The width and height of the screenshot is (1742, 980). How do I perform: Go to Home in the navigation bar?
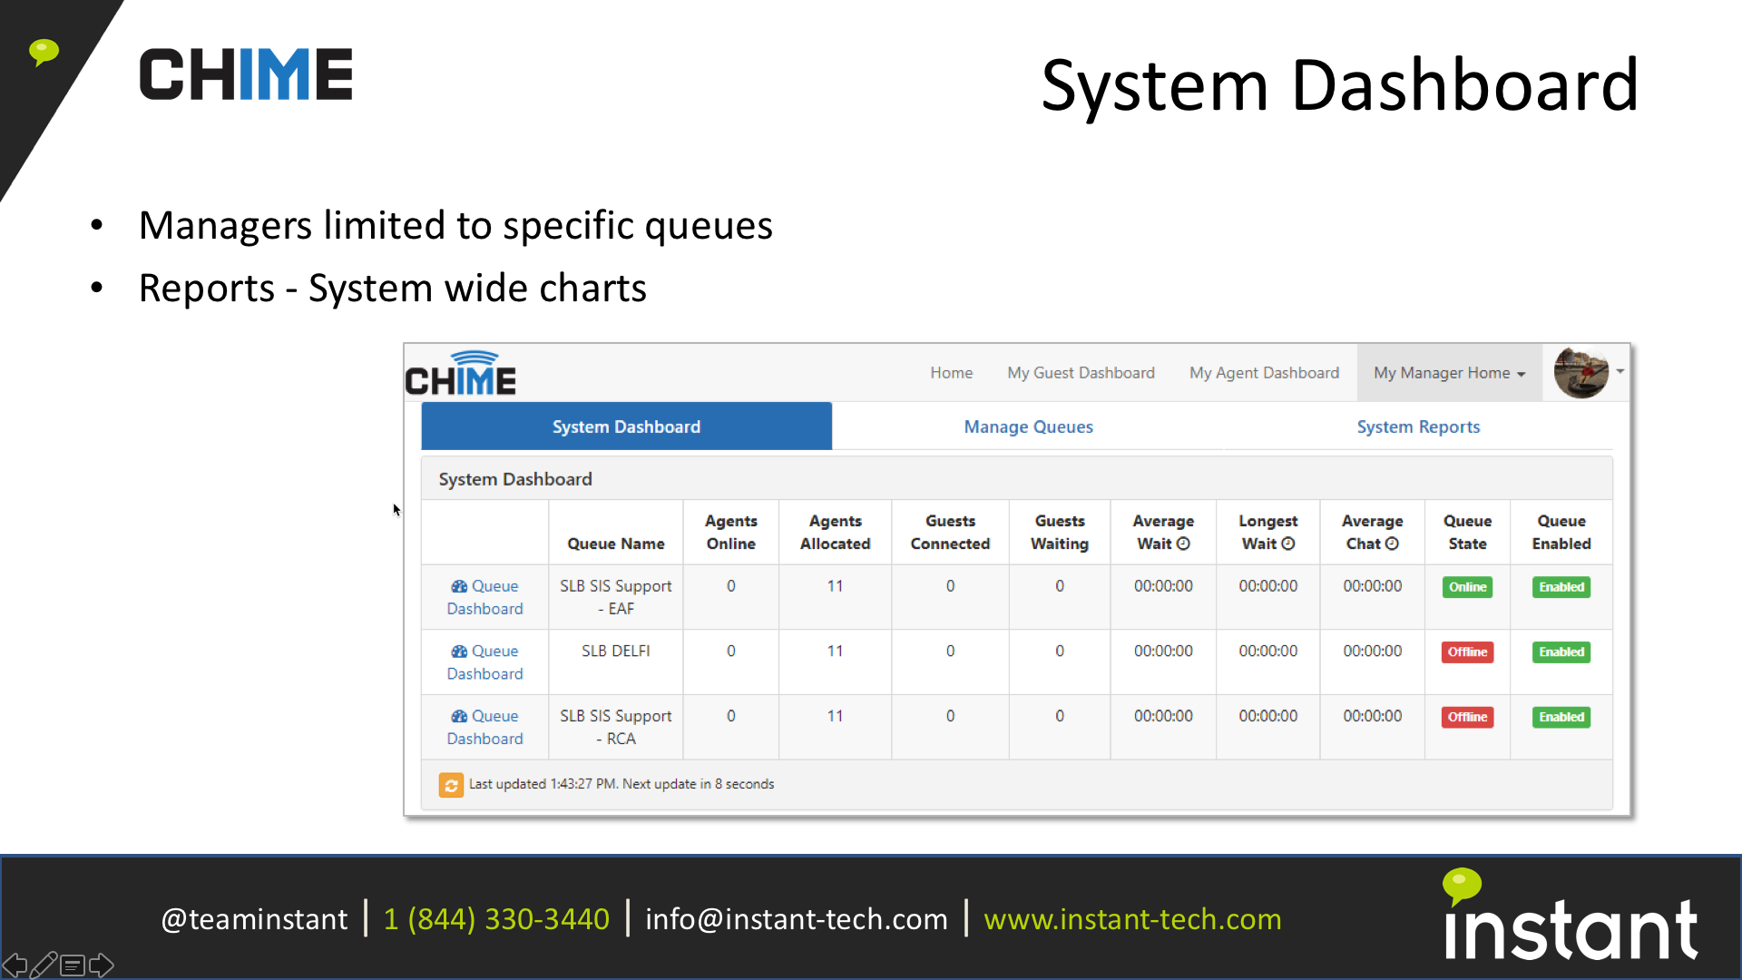click(x=951, y=373)
